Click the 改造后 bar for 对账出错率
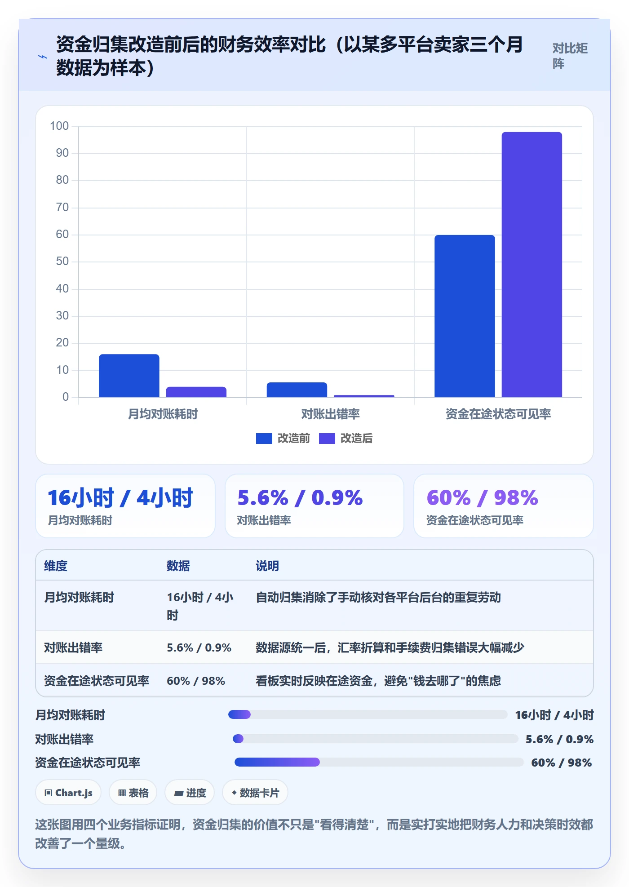This screenshot has width=629, height=887. (x=364, y=396)
